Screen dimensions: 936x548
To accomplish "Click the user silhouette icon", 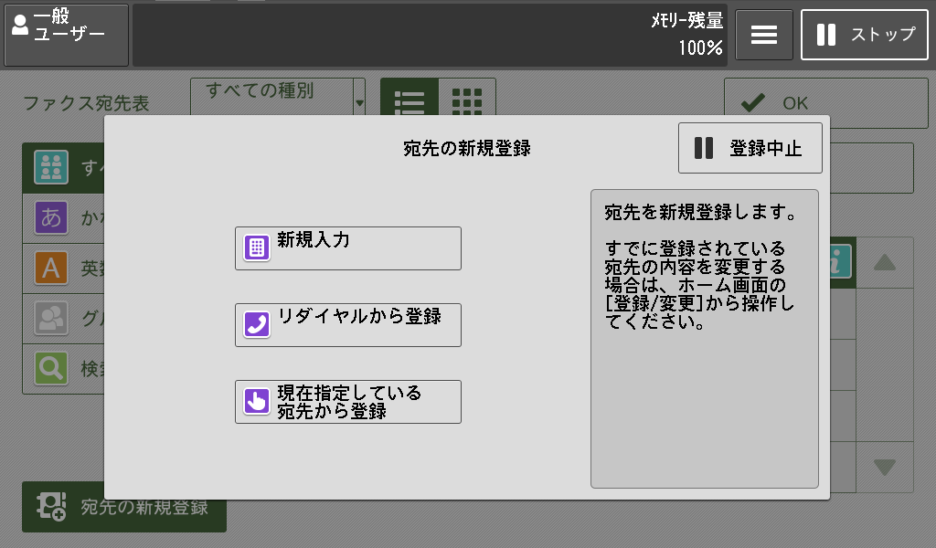I will pos(20,25).
